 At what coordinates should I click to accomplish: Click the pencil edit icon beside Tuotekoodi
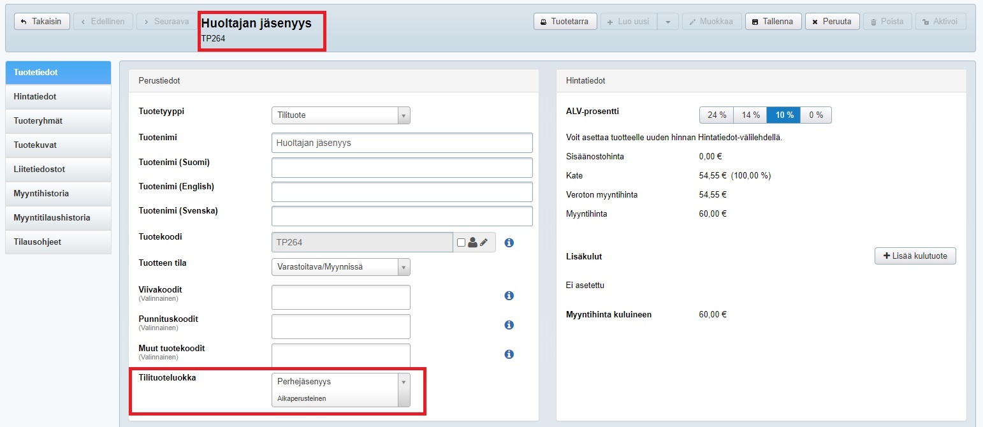click(484, 242)
